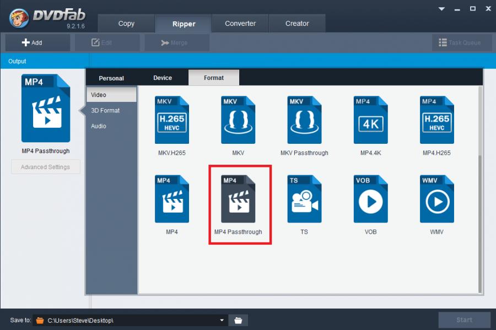The width and height of the screenshot is (496, 330).
Task: Open the title bar dropdown menu arrow
Action: pyautogui.click(x=442, y=9)
